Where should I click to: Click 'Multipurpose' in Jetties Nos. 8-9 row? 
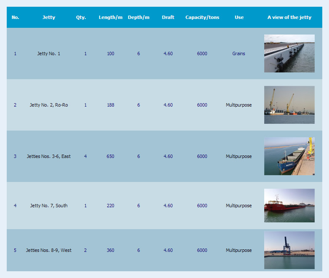click(x=239, y=250)
